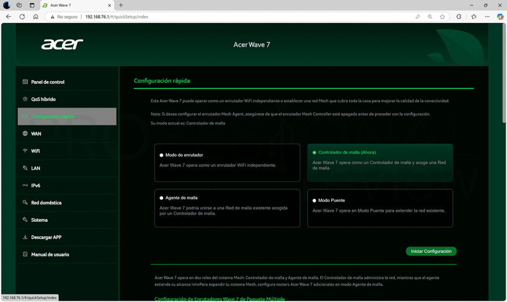Click the Configuración rápida sidebar icon
The height and width of the screenshot is (302, 507).
[25, 116]
